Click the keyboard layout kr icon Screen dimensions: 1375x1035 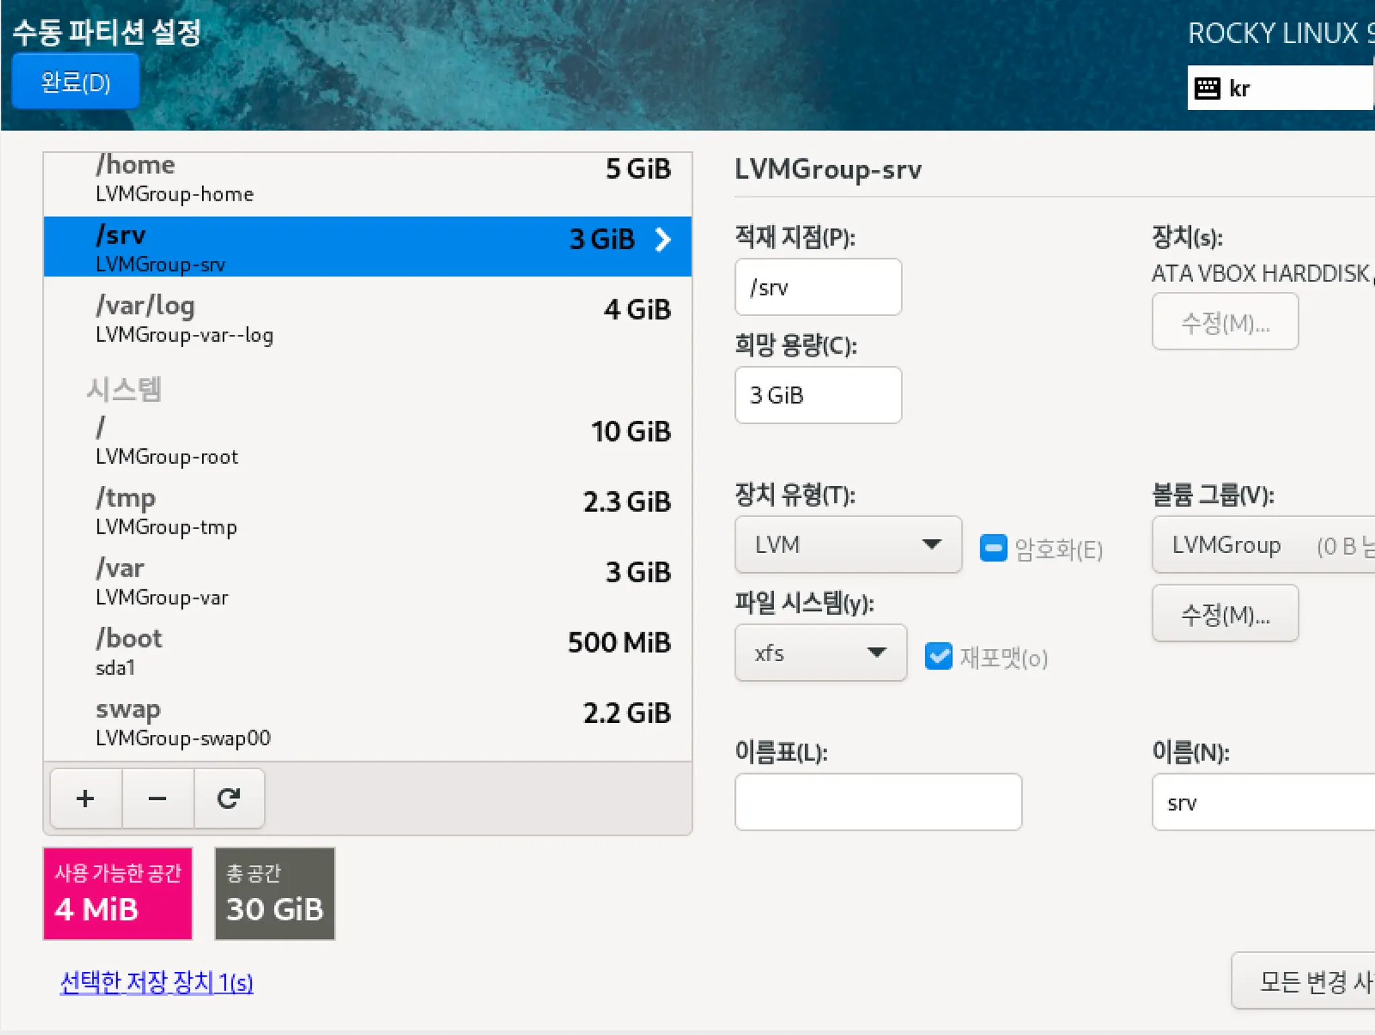1207,88
